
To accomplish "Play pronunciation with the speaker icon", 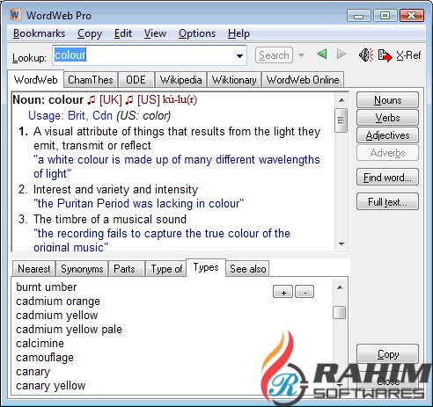I will (366, 55).
